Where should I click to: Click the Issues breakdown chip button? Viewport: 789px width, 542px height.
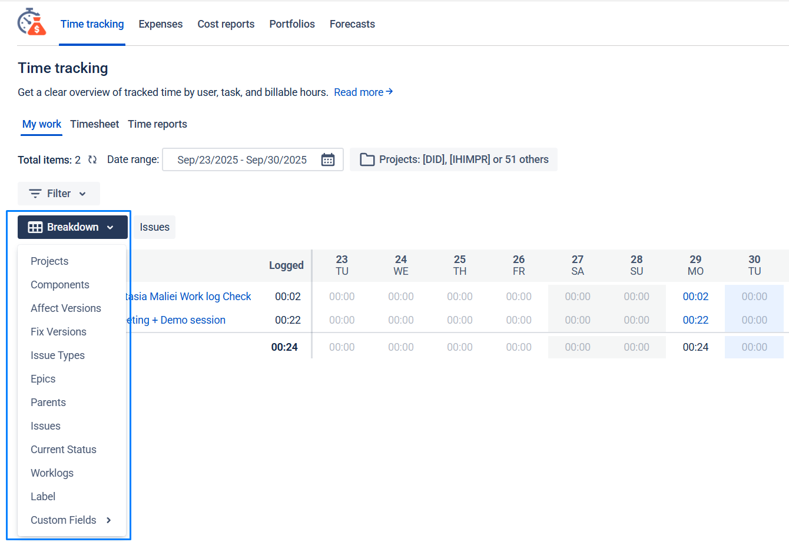(154, 227)
